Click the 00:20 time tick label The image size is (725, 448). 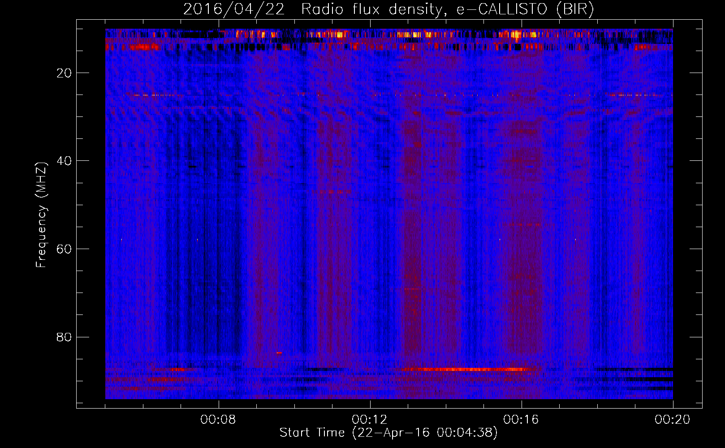(x=673, y=420)
